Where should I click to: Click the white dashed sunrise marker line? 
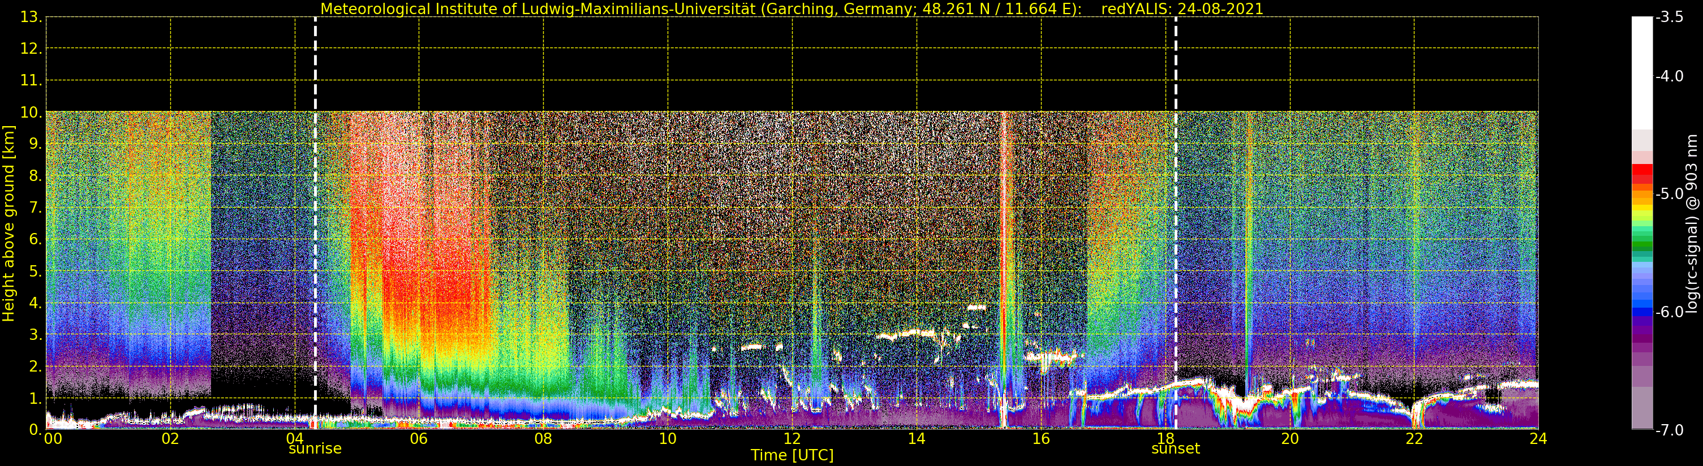315,223
